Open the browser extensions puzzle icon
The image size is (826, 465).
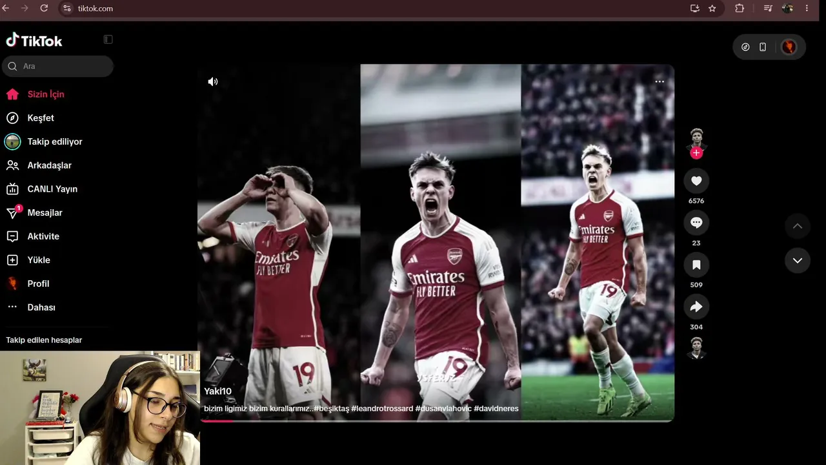click(x=740, y=8)
